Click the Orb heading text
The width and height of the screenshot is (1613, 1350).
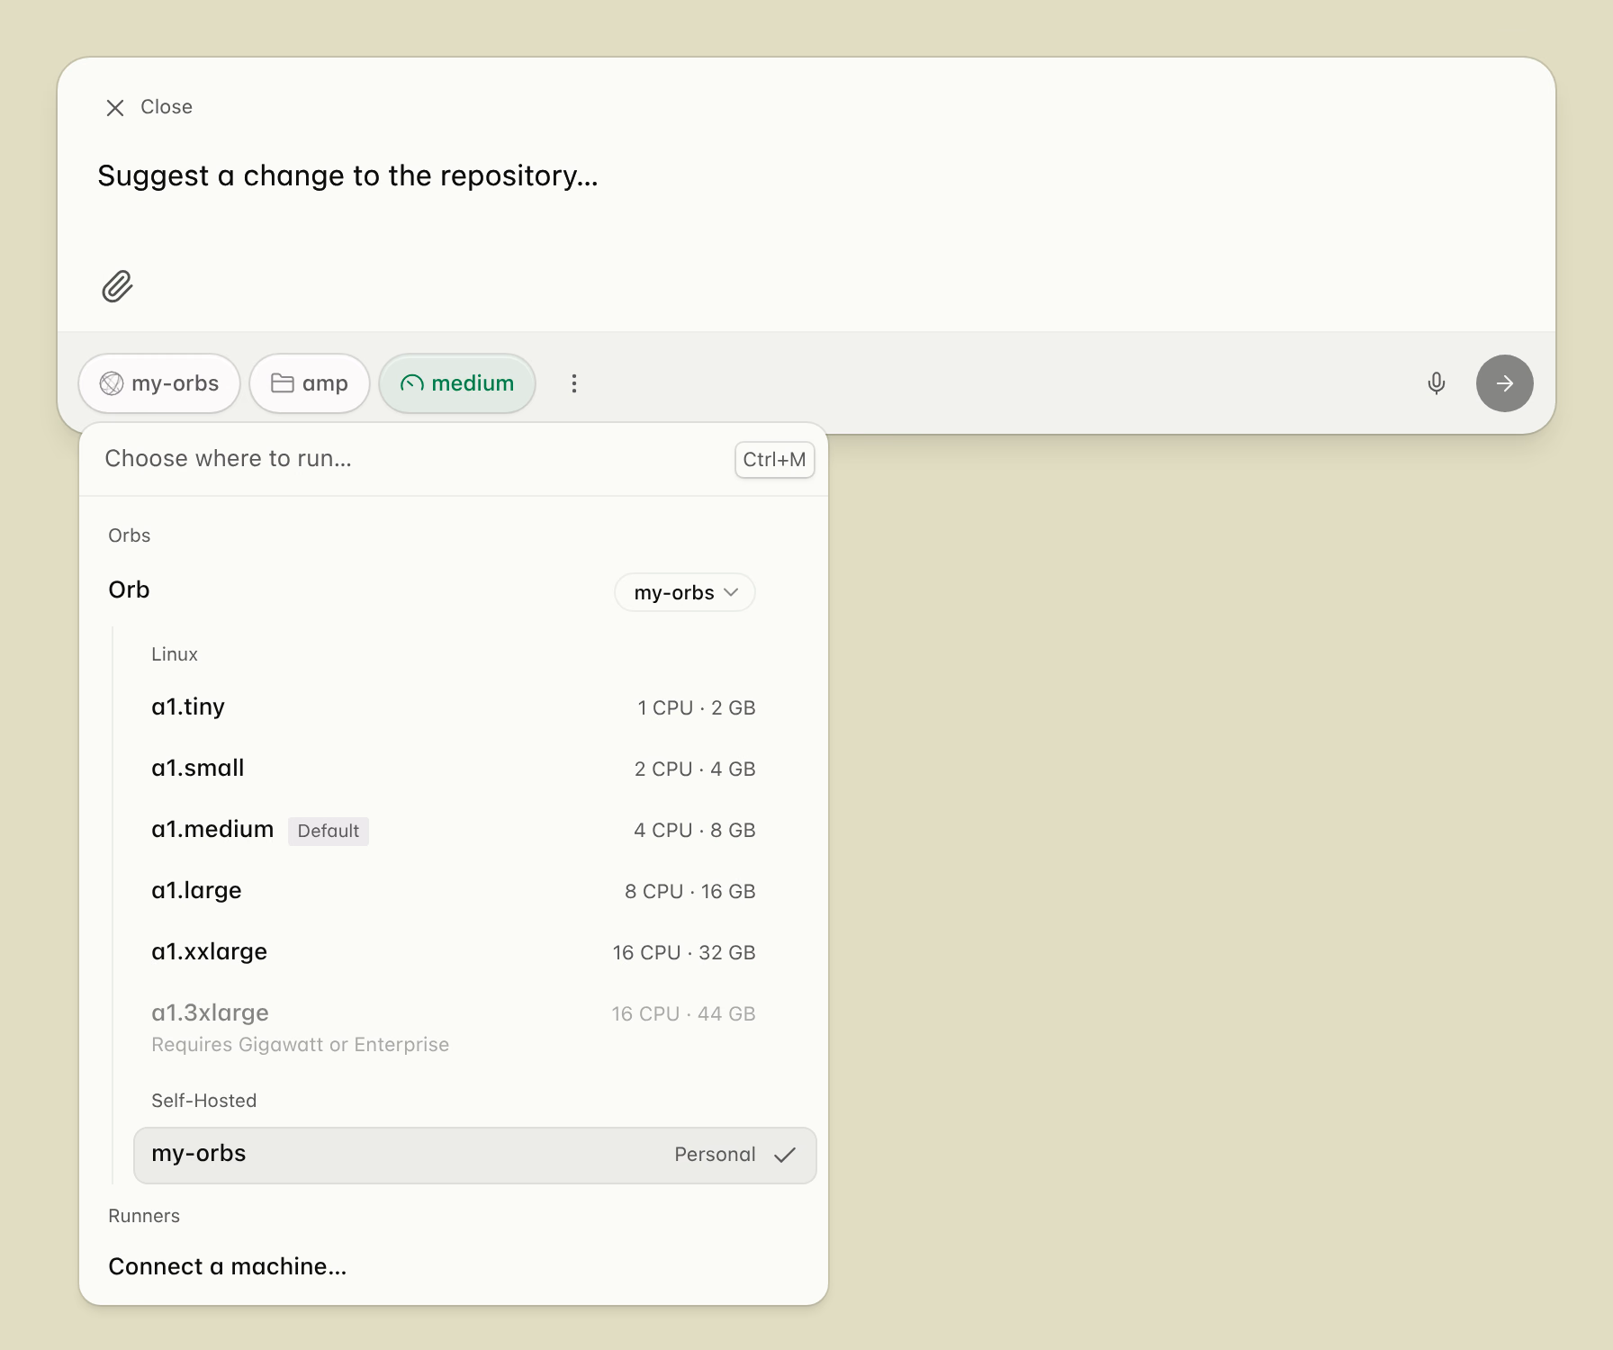tap(129, 590)
